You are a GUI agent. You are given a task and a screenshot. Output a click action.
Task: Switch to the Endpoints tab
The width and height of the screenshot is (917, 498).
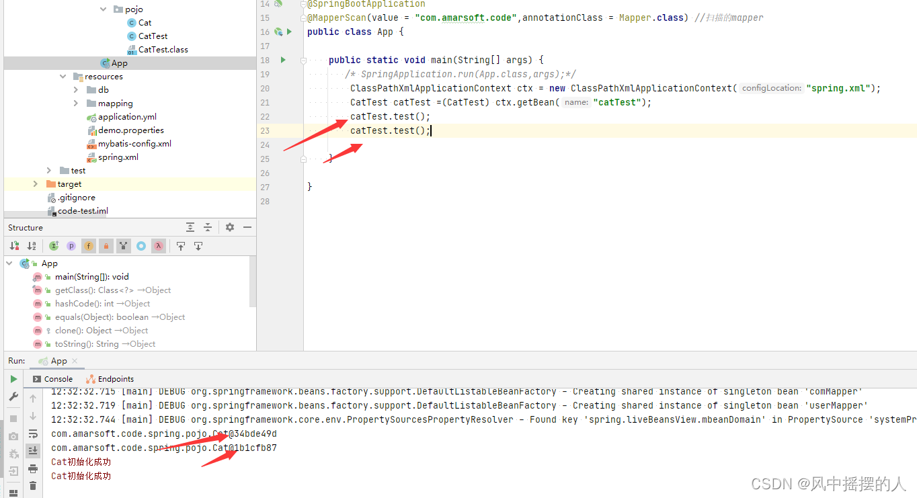coord(110,379)
